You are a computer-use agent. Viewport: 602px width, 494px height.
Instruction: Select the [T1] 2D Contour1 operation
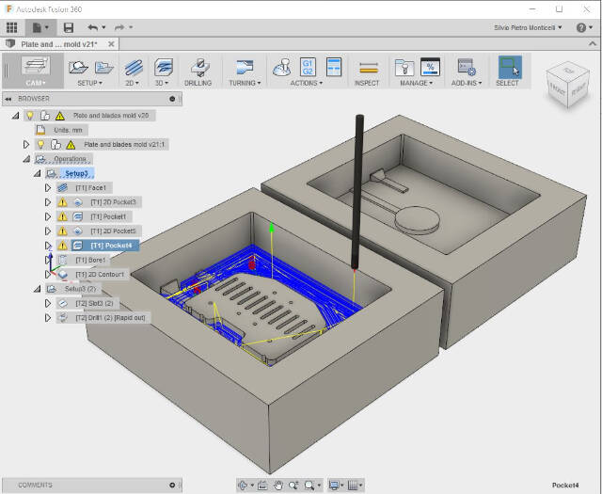coord(100,274)
